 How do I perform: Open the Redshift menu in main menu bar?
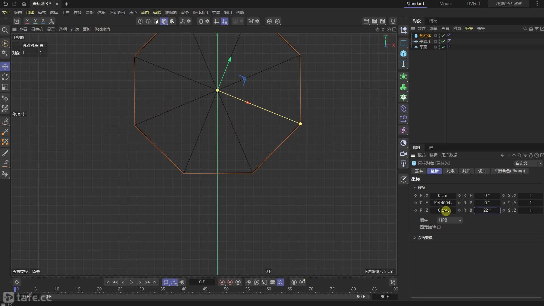(x=200, y=12)
